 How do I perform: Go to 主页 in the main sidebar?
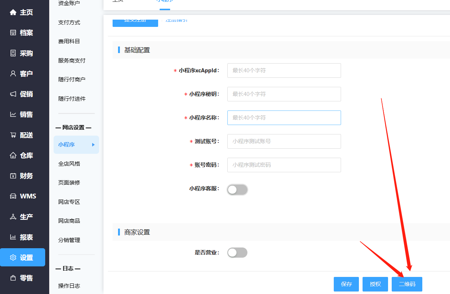pyautogui.click(x=21, y=12)
